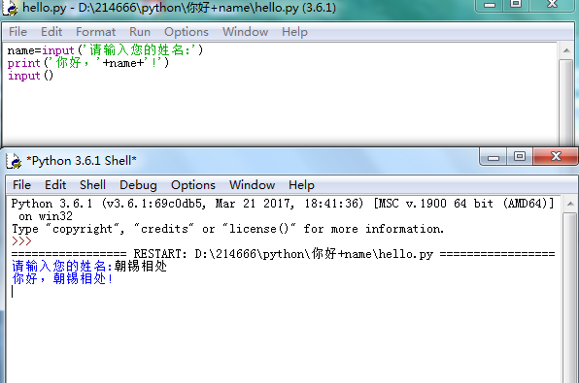Screen dimensions: 579x383
Task: Click the Python Shell window icon
Action: pyautogui.click(x=14, y=161)
